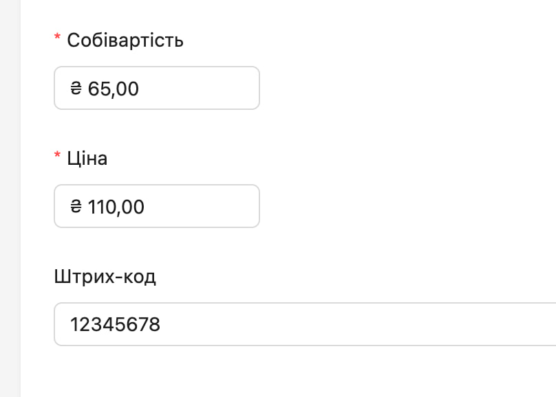Click the red asterisk beside Собівартість
Viewport: 556px width, 397px height.
click(57, 37)
